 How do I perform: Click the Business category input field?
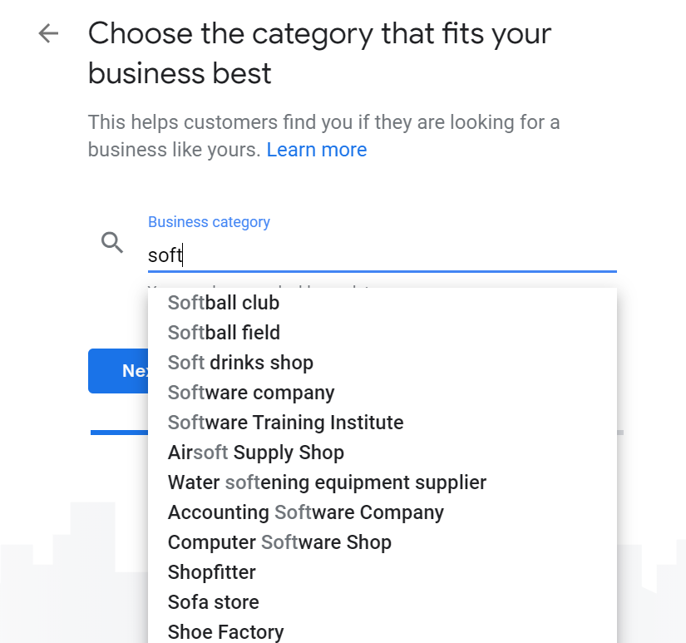tap(382, 255)
